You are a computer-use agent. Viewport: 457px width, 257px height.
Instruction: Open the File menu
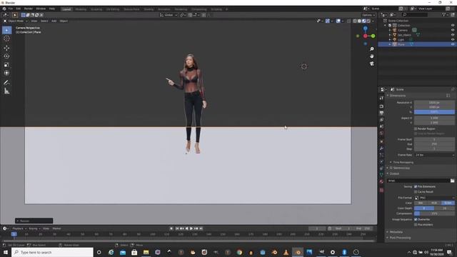point(11,9)
